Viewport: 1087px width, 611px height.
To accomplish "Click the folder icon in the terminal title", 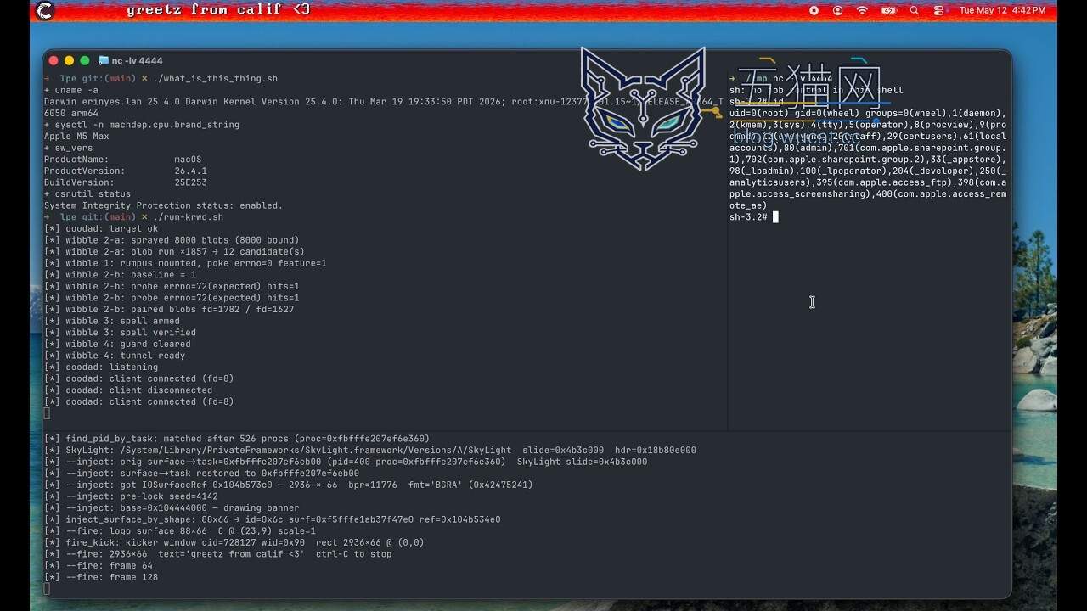I will (104, 61).
